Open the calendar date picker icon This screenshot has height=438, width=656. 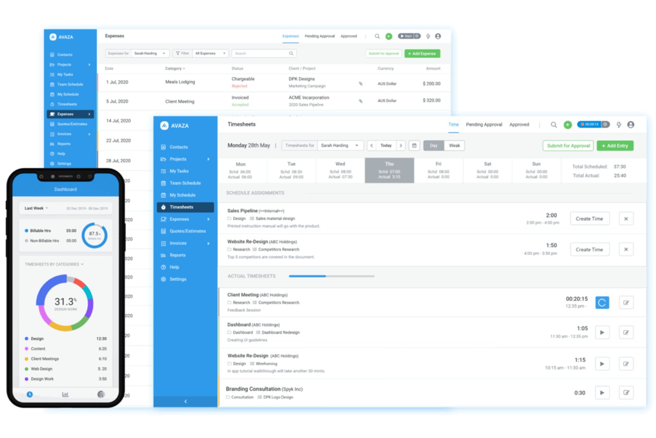click(x=414, y=146)
